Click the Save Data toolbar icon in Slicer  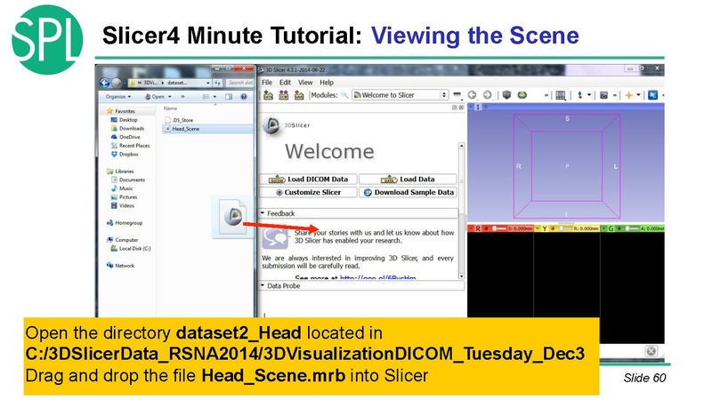pos(299,95)
